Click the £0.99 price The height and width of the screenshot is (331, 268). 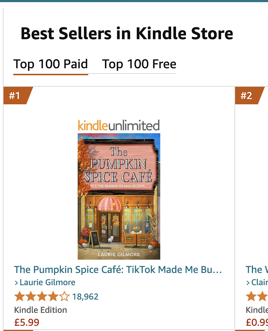257,322
